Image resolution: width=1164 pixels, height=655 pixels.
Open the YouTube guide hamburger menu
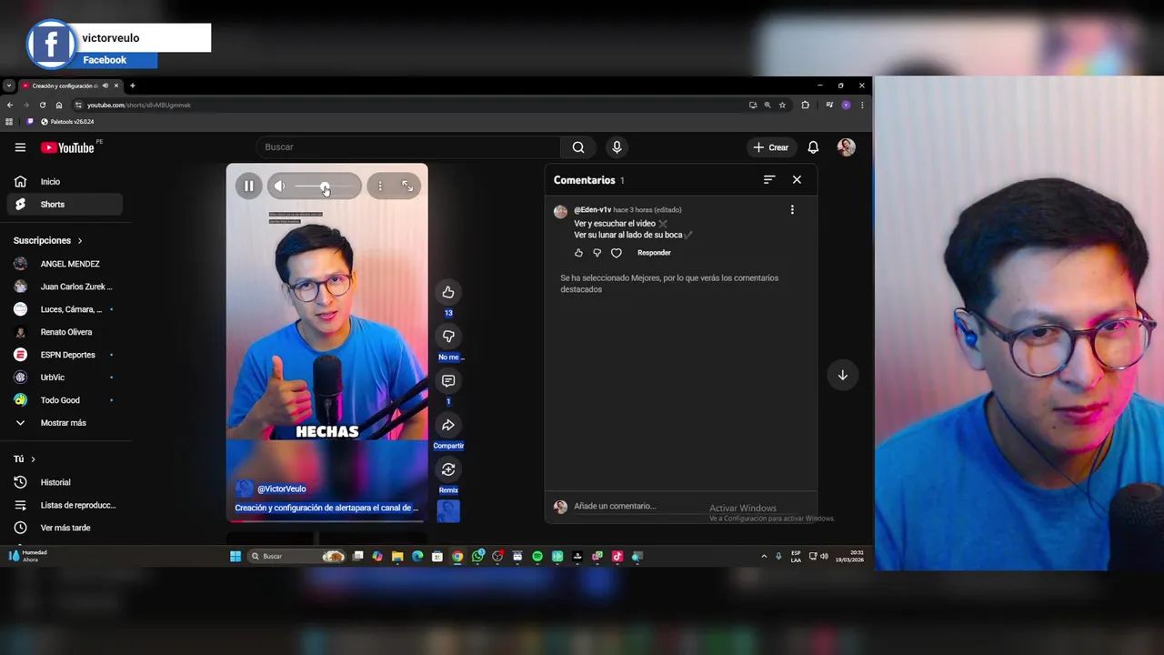click(20, 147)
